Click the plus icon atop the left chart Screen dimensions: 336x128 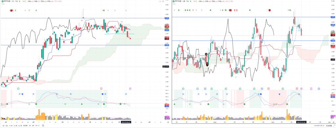tap(160, 1)
